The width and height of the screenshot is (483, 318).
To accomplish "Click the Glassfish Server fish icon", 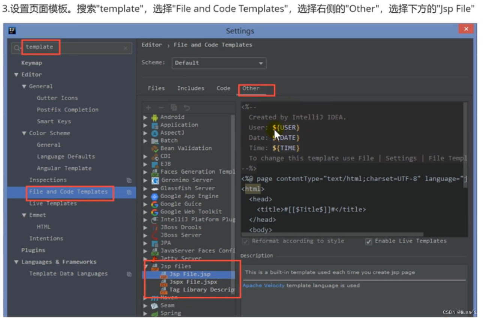I will click(155, 188).
